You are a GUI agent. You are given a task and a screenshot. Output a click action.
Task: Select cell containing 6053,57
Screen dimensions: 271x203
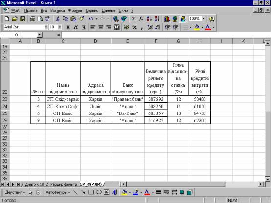point(156,113)
